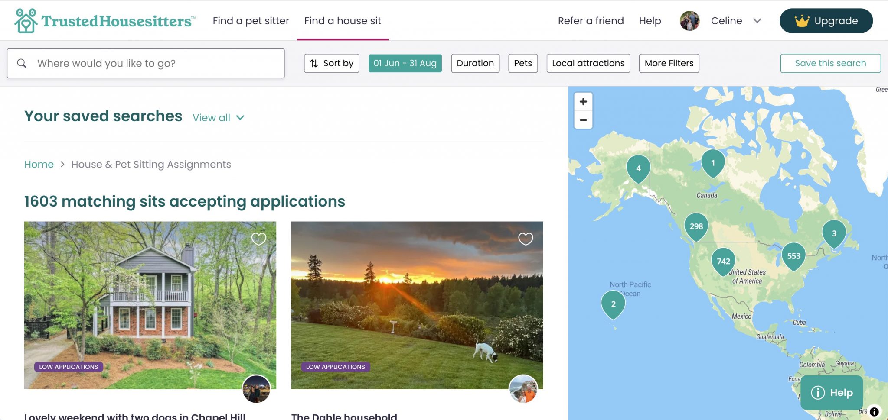
Task: Expand the Celine account dropdown chevron
Action: [x=757, y=21]
